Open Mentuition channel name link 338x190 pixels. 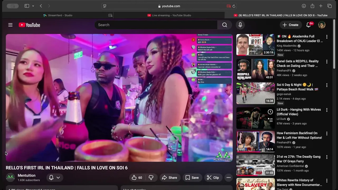[26, 175]
